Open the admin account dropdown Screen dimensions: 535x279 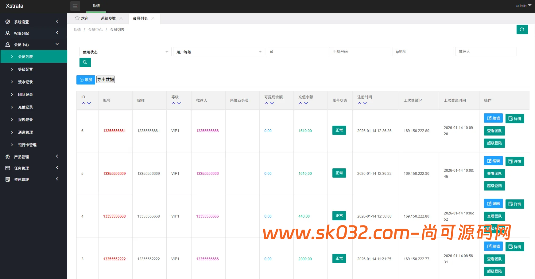pyautogui.click(x=523, y=6)
